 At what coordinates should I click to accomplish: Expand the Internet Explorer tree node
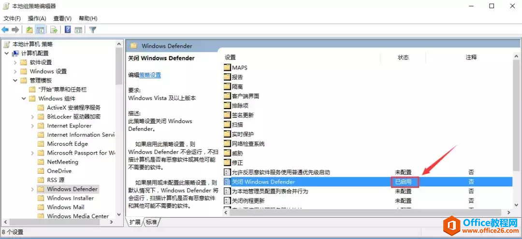click(x=32, y=126)
